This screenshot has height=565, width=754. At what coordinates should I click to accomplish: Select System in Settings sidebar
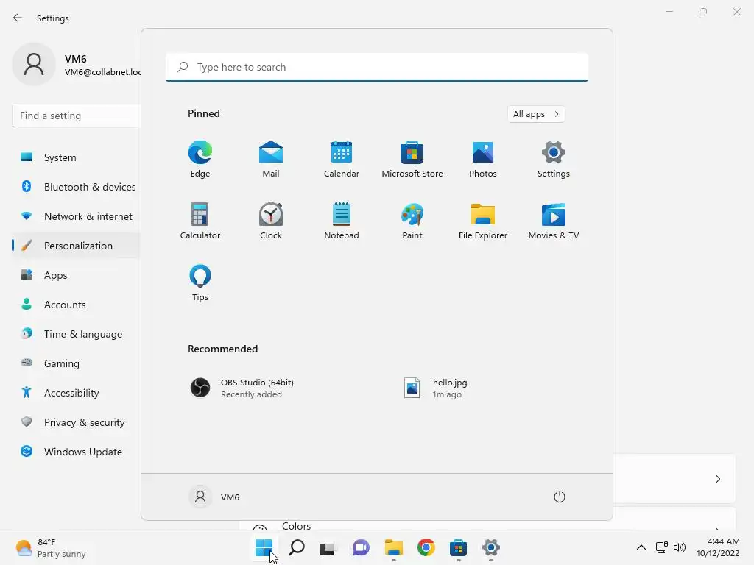(77, 157)
